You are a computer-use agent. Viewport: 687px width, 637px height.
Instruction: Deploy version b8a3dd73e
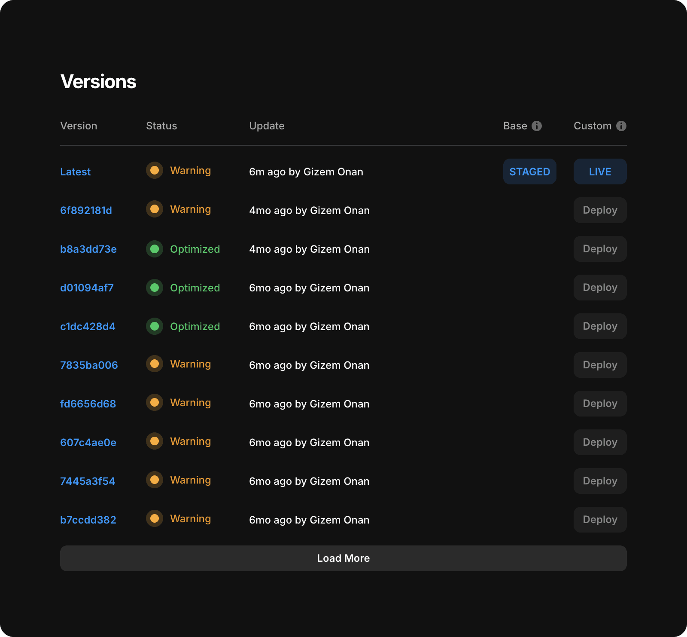(600, 249)
